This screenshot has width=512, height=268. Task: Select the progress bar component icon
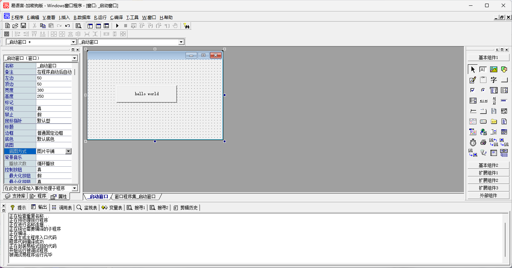pyautogui.click(x=504, y=101)
